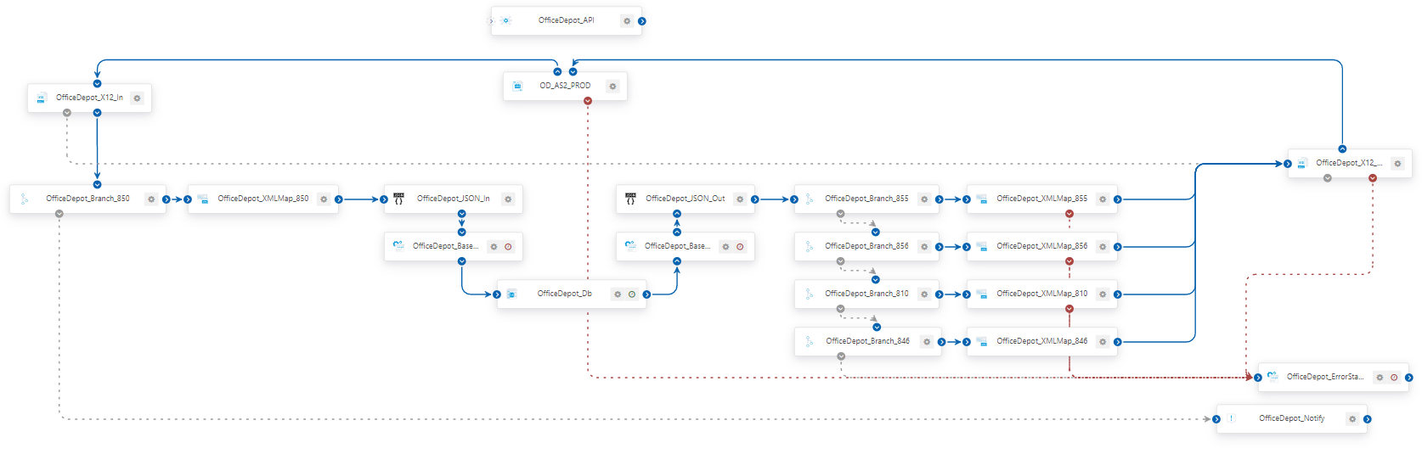Open settings gear on OfficeDepot_API connector
Viewport: 1422px width, 454px height.
627,21
